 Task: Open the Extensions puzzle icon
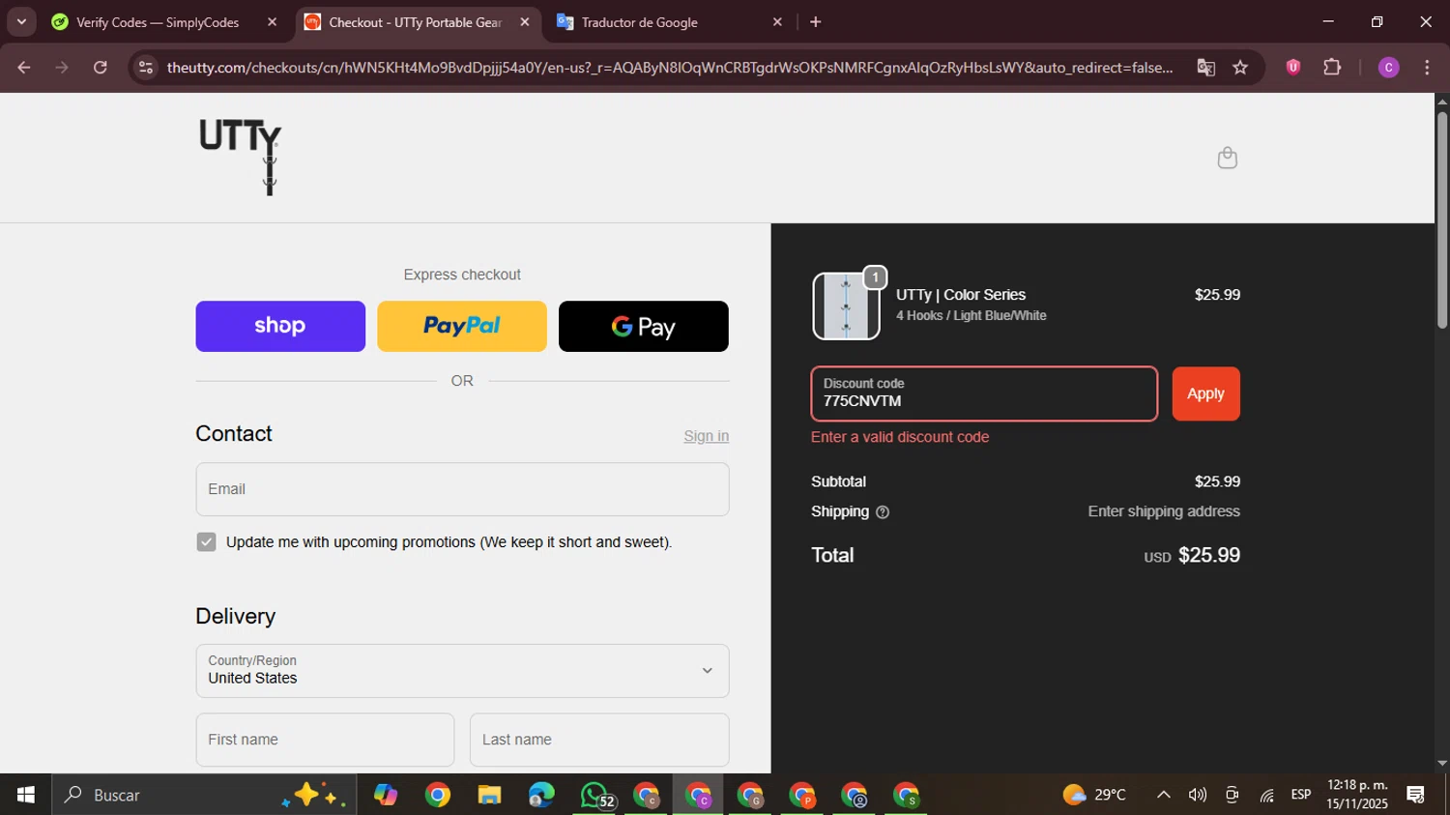1332,68
